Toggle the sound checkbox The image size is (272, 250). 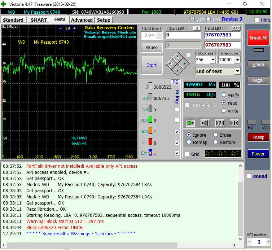pyautogui.click(x=249, y=176)
